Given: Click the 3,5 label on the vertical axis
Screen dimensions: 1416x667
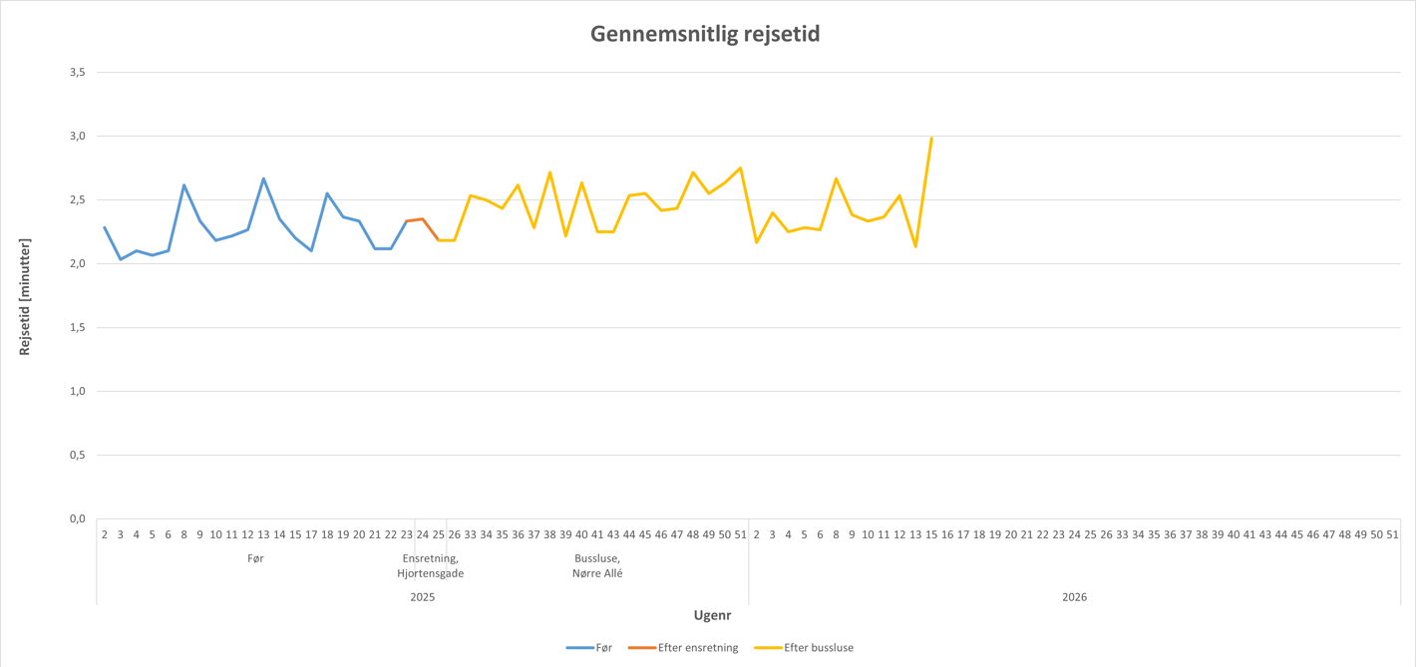Looking at the screenshot, I should (78, 73).
